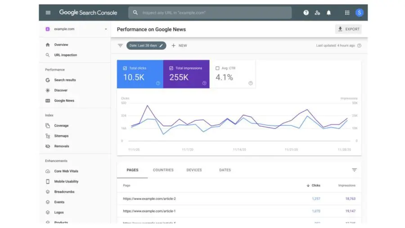Click the Overview home icon

[48, 45]
